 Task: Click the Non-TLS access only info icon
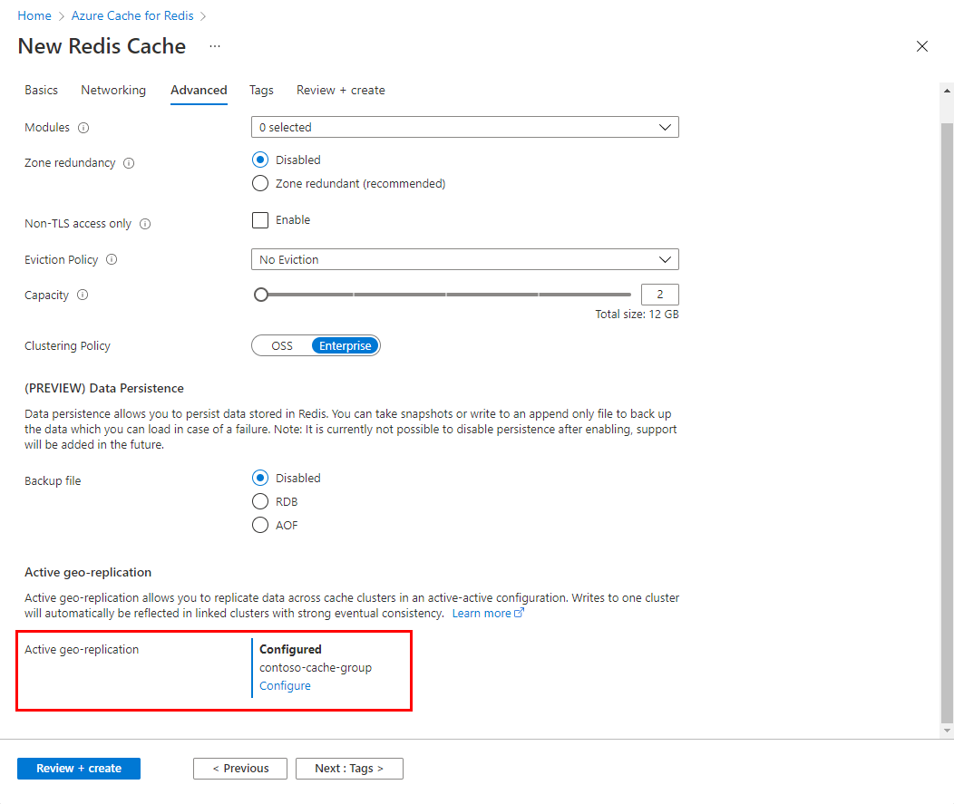(146, 223)
